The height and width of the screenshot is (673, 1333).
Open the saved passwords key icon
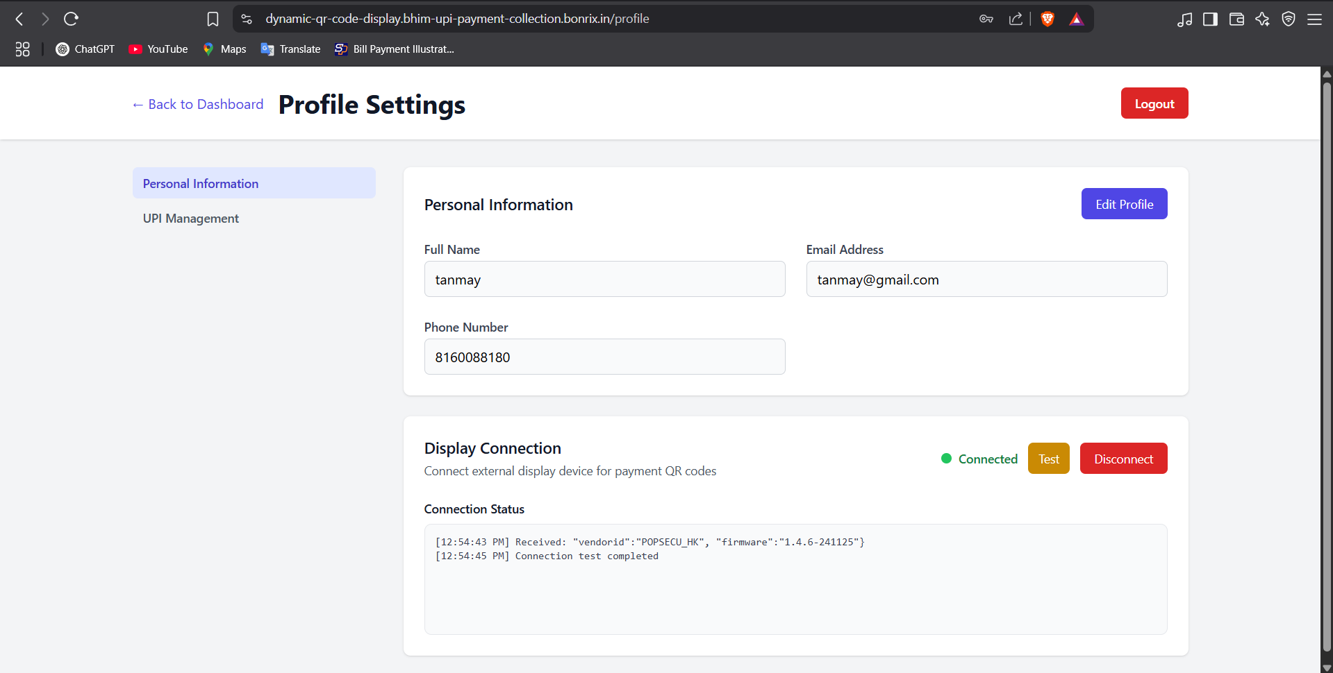tap(986, 19)
